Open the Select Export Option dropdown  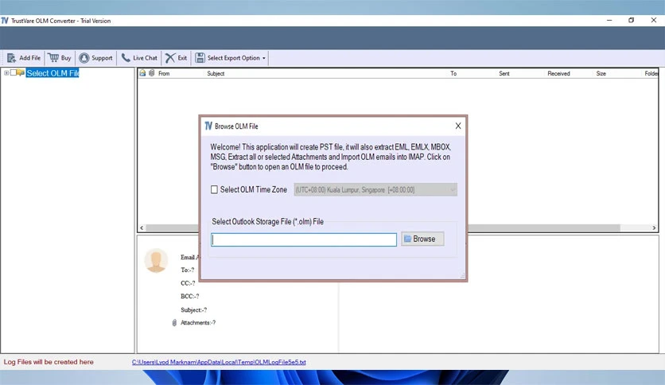(231, 57)
